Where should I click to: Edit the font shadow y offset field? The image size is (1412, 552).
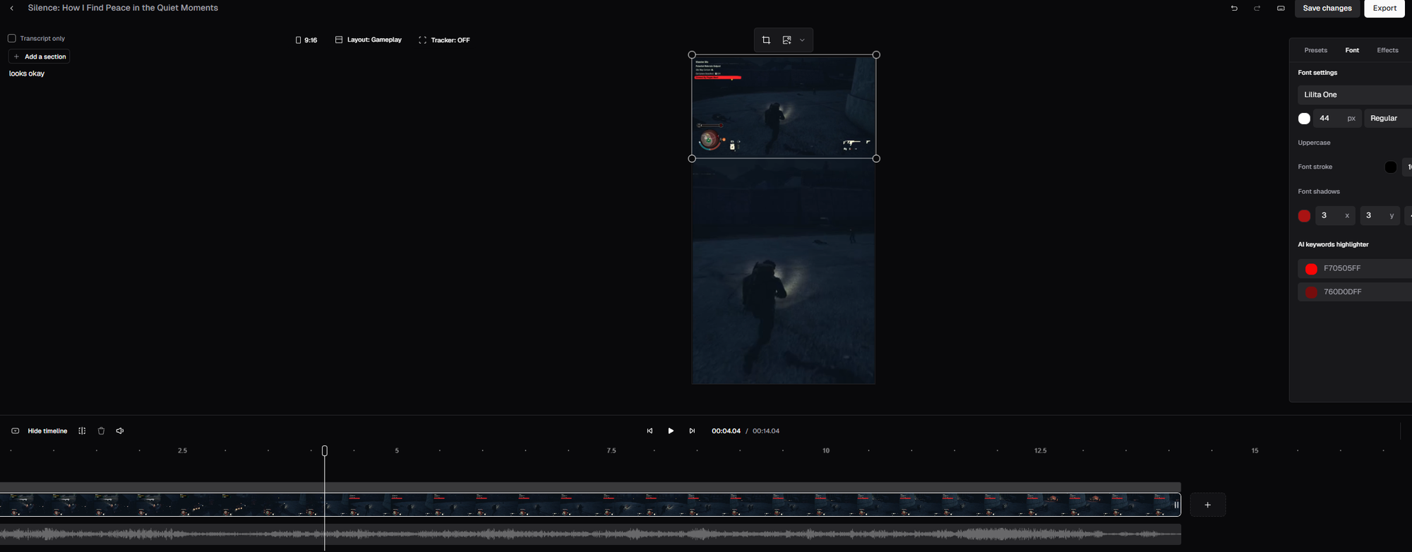1380,216
